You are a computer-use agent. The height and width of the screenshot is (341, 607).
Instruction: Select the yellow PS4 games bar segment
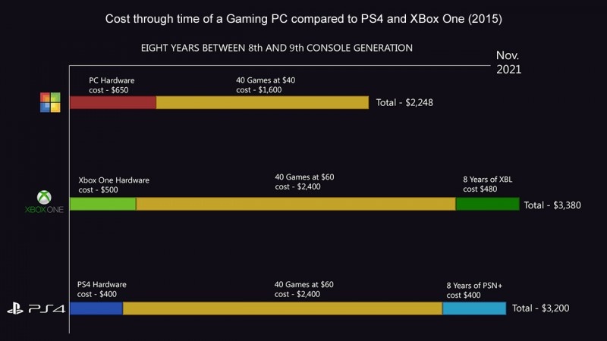click(x=282, y=308)
